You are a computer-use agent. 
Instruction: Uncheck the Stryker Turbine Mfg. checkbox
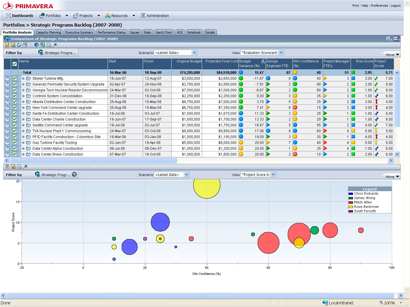15,79
